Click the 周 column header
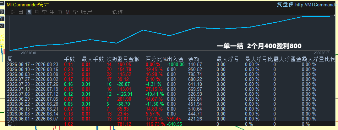 pyautogui.click(x=10, y=59)
